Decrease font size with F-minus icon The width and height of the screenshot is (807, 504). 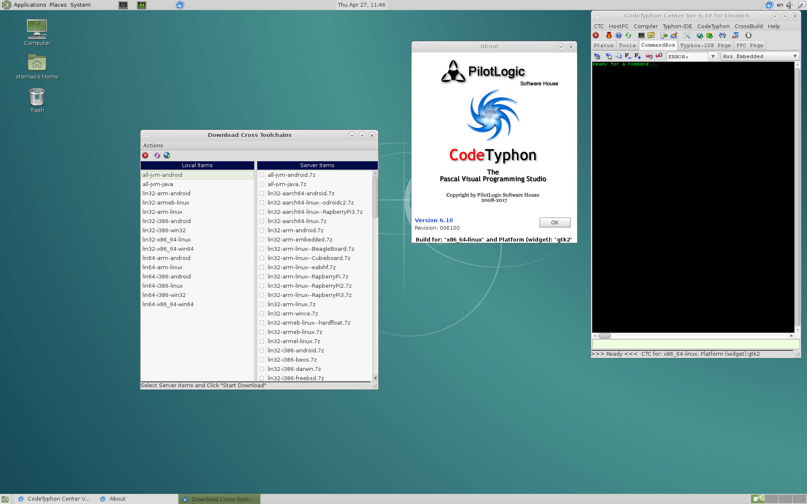[x=628, y=56]
